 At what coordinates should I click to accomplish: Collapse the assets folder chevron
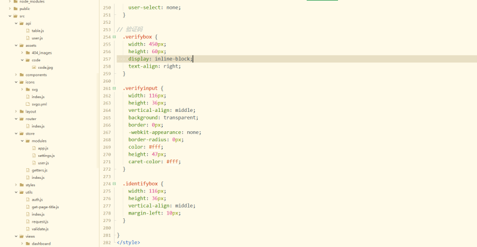(16, 46)
